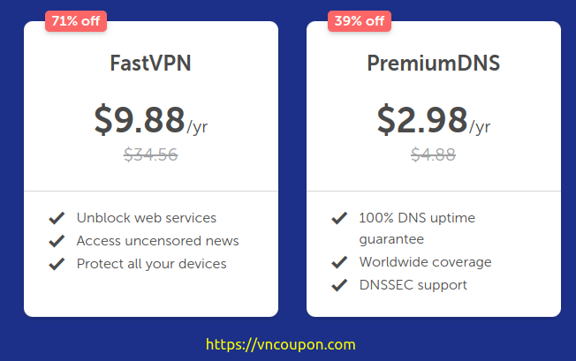Click the Unblock web services feature text

pyautogui.click(x=147, y=218)
